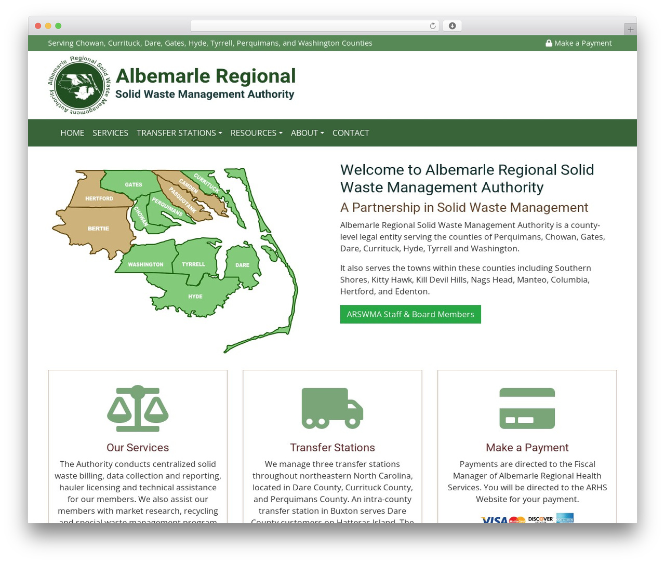Click the Discover card logo
This screenshot has height=563, width=665.
541,519
